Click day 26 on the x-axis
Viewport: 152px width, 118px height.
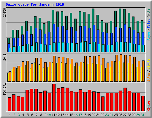[120, 115]
